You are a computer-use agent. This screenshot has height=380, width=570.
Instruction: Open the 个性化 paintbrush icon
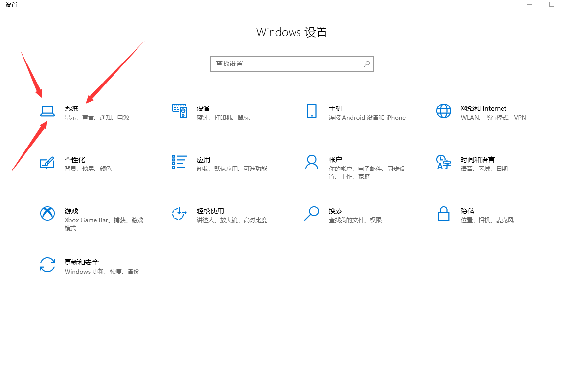click(x=47, y=163)
